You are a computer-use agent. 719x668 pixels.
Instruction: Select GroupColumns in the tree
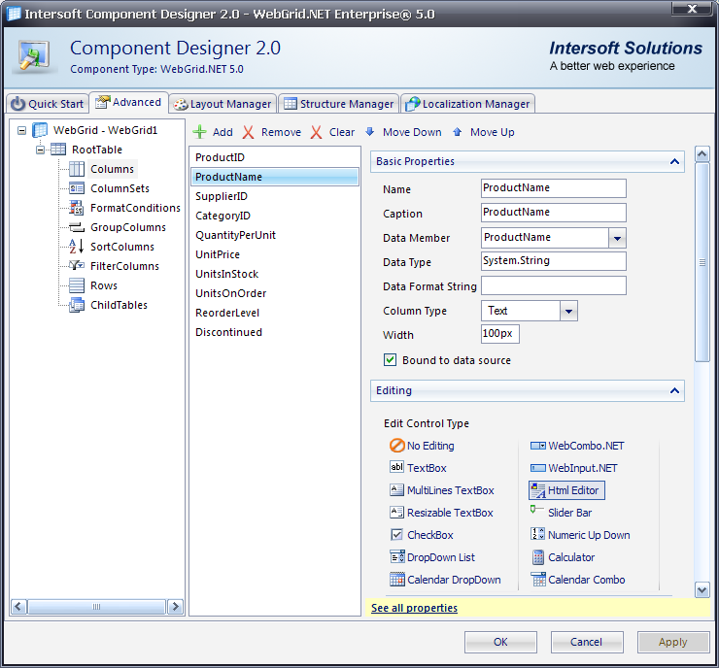(128, 227)
